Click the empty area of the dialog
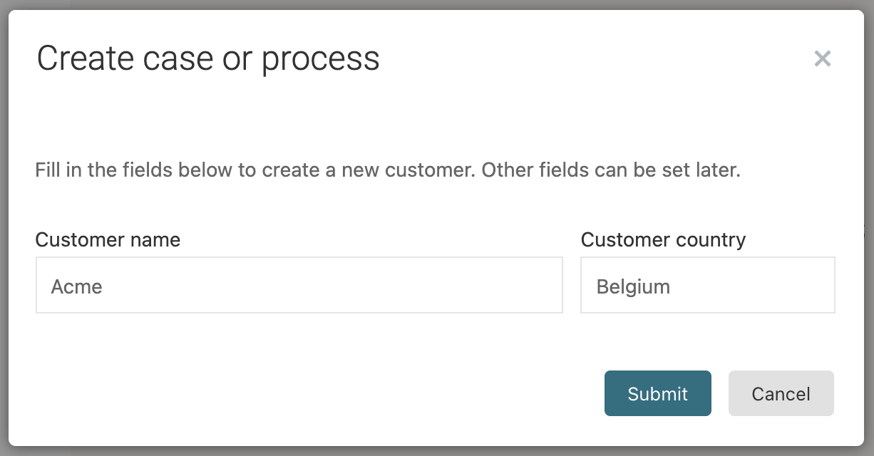Screen dimensions: 874x456 pyautogui.click(x=285, y=356)
